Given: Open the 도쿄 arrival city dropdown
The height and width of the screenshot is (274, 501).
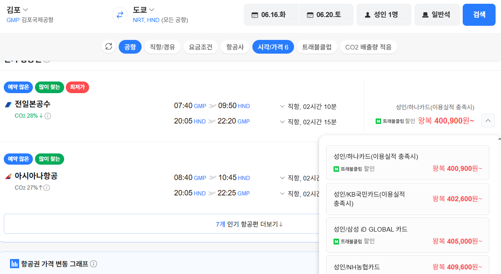Looking at the screenshot, I should 142,9.
